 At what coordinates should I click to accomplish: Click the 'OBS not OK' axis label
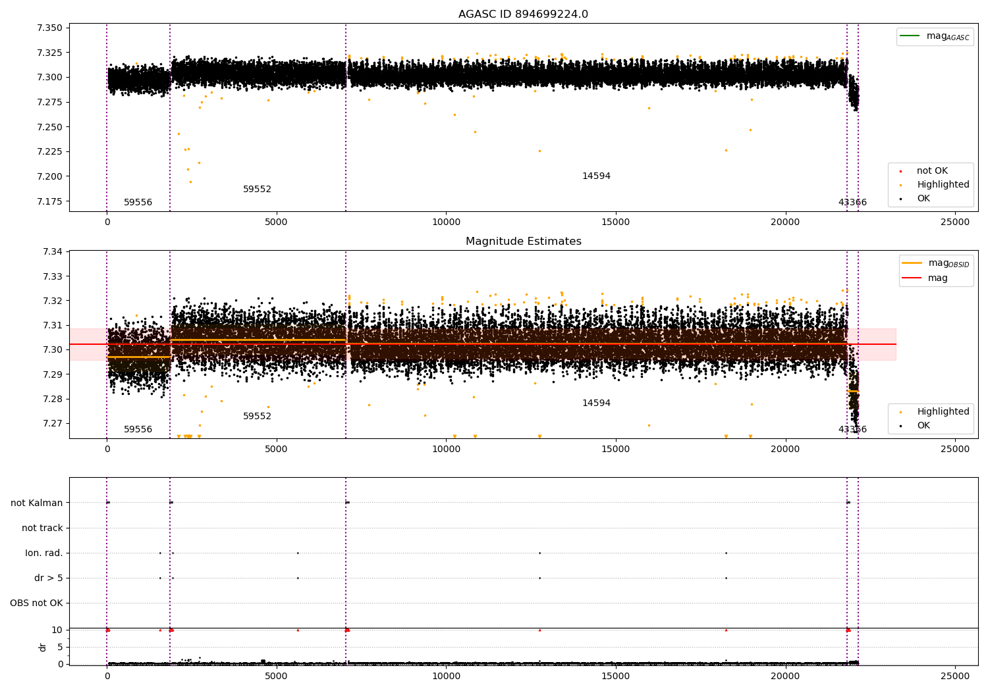[x=36, y=603]
